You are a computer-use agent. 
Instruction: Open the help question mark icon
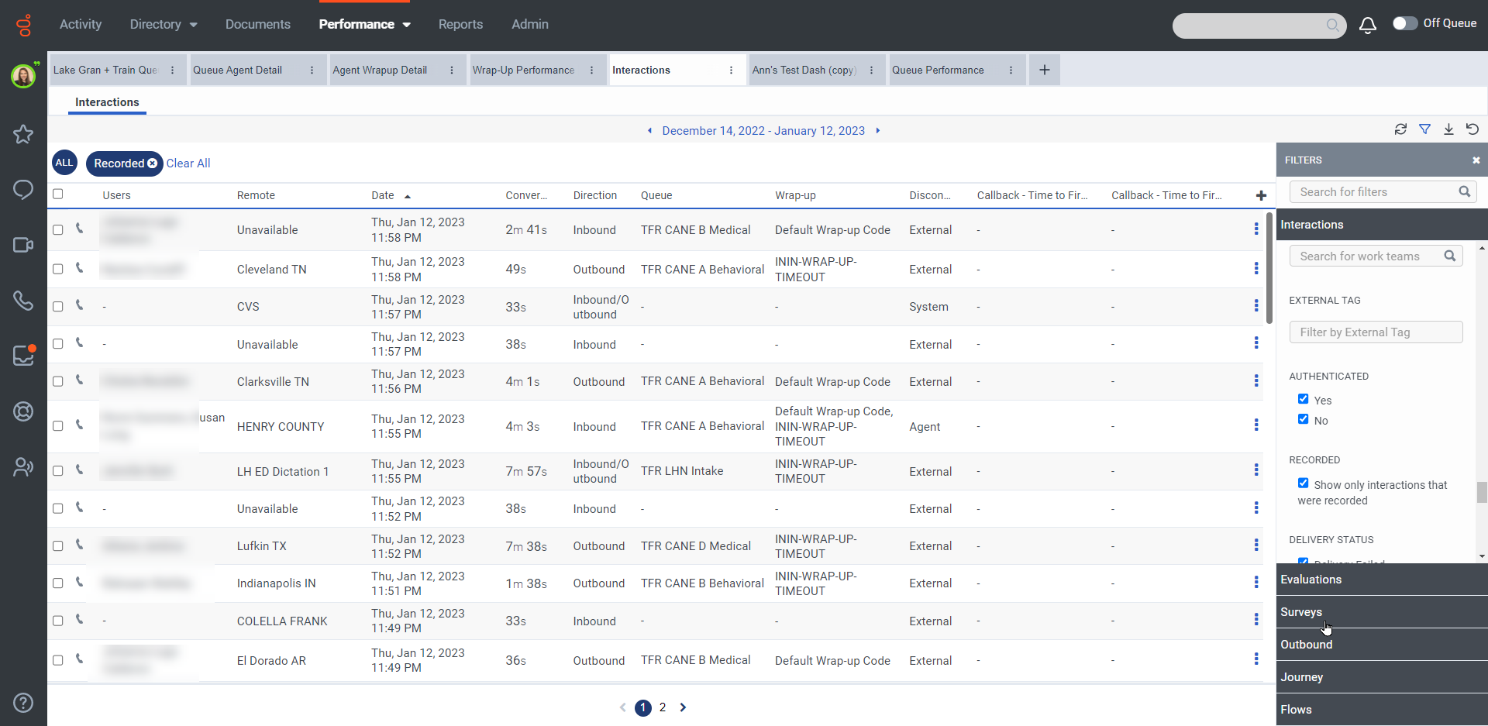click(23, 703)
